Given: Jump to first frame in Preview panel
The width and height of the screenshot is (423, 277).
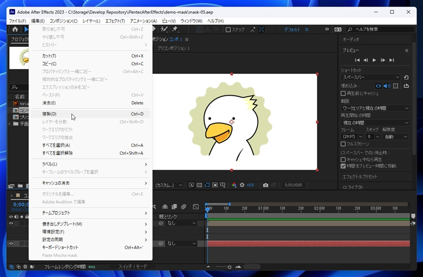Looking at the screenshot, I should pyautogui.click(x=357, y=60).
